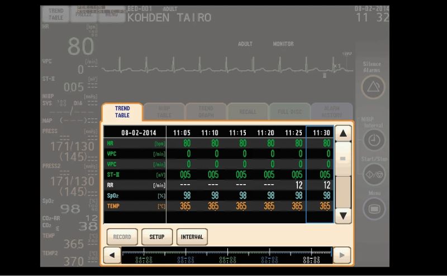Image resolution: width=447 pixels, height=279 pixels.
Task: Switch to the NIBP Table tab
Action: click(164, 112)
